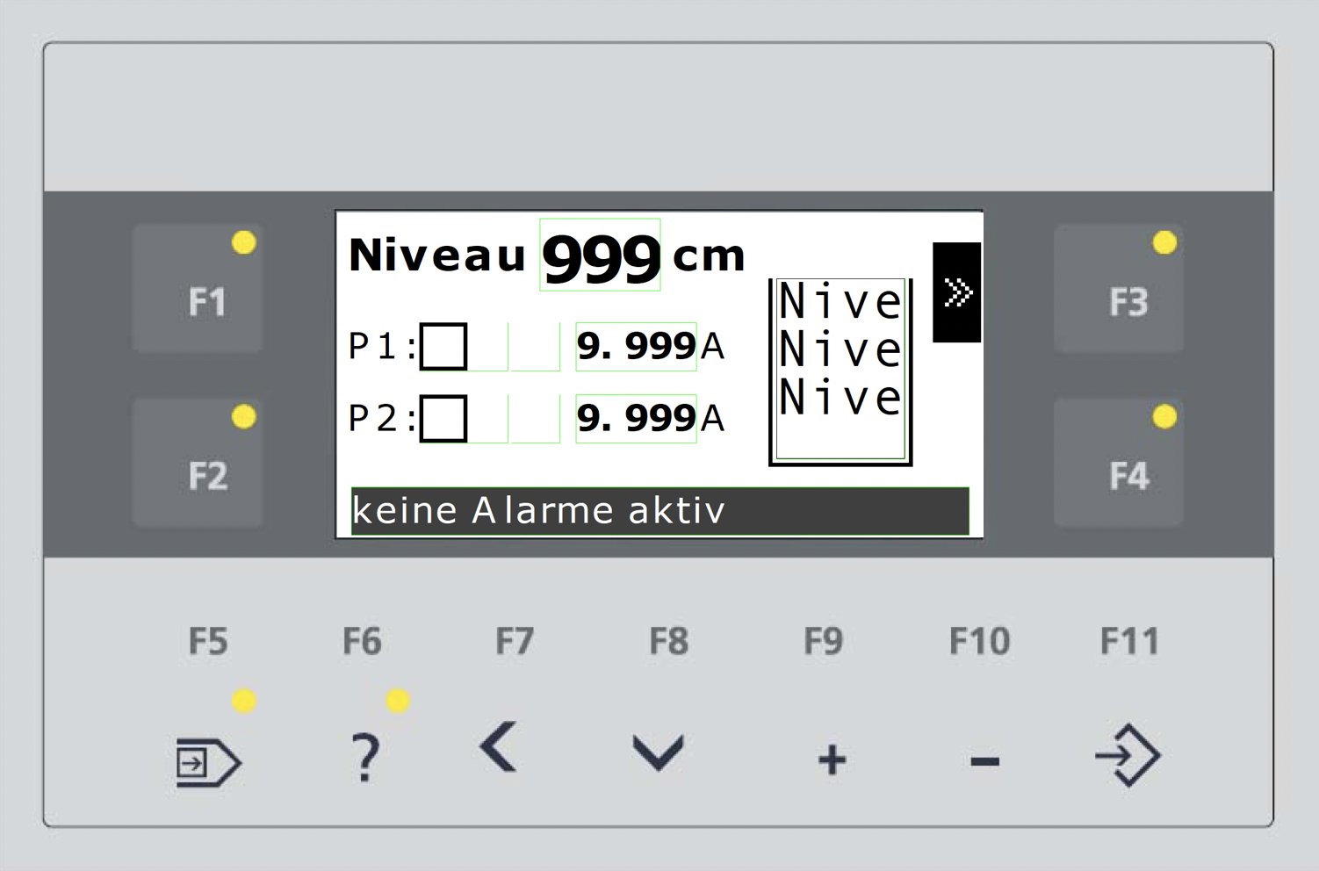Click the F5 tab-entry arrow icon
The height and width of the screenshot is (871, 1319).
[209, 762]
